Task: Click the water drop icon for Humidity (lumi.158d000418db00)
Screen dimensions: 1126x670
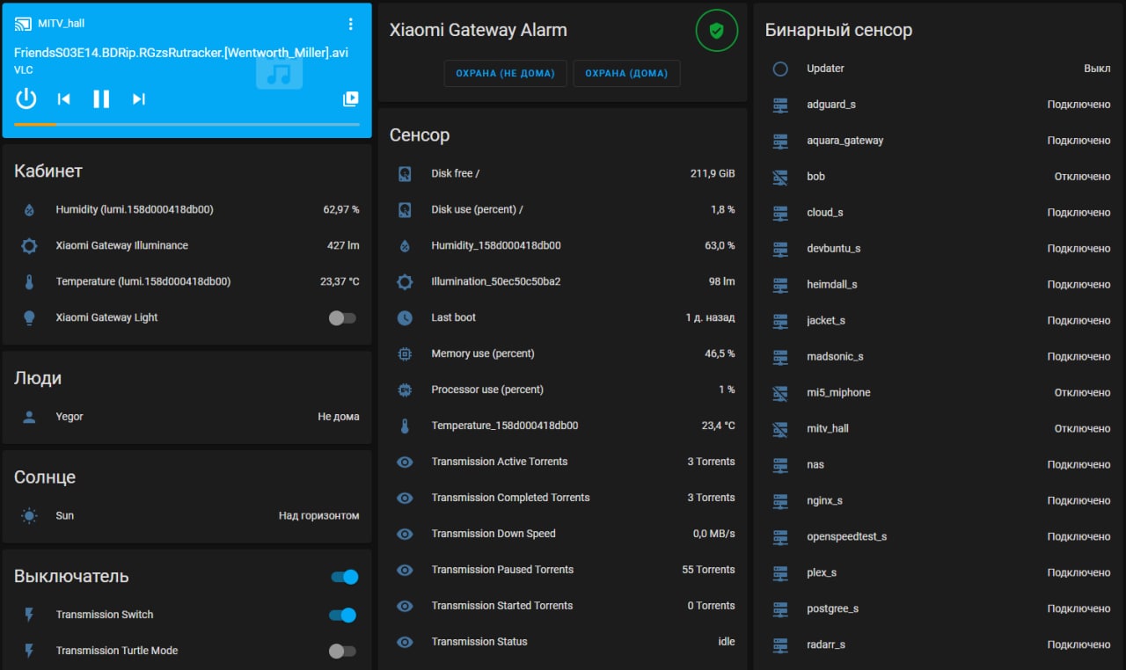Action: (29, 210)
